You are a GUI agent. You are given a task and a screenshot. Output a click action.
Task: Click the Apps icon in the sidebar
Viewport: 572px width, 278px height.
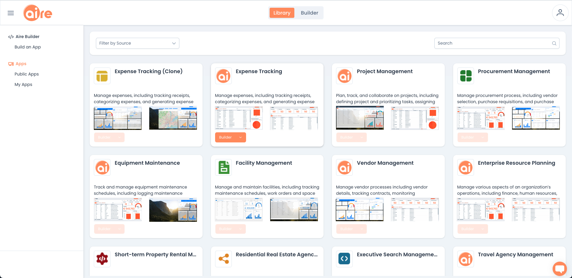click(11, 63)
